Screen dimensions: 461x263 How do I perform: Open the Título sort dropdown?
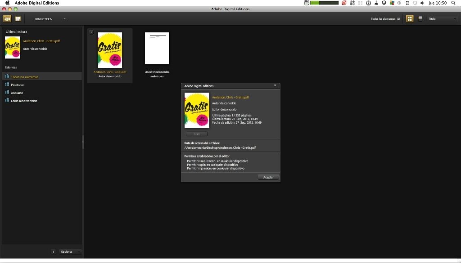pyautogui.click(x=442, y=19)
